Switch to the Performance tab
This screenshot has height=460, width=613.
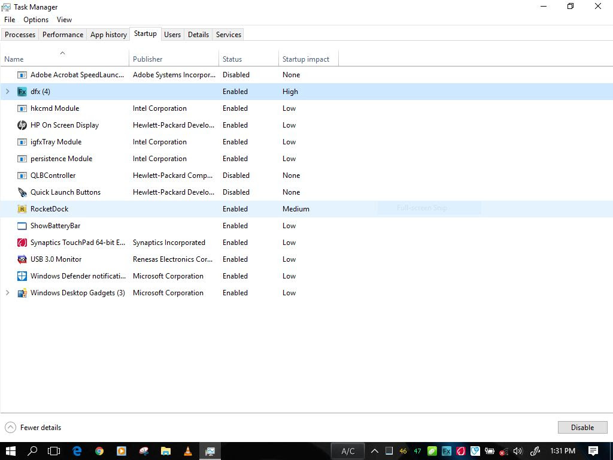coord(63,34)
